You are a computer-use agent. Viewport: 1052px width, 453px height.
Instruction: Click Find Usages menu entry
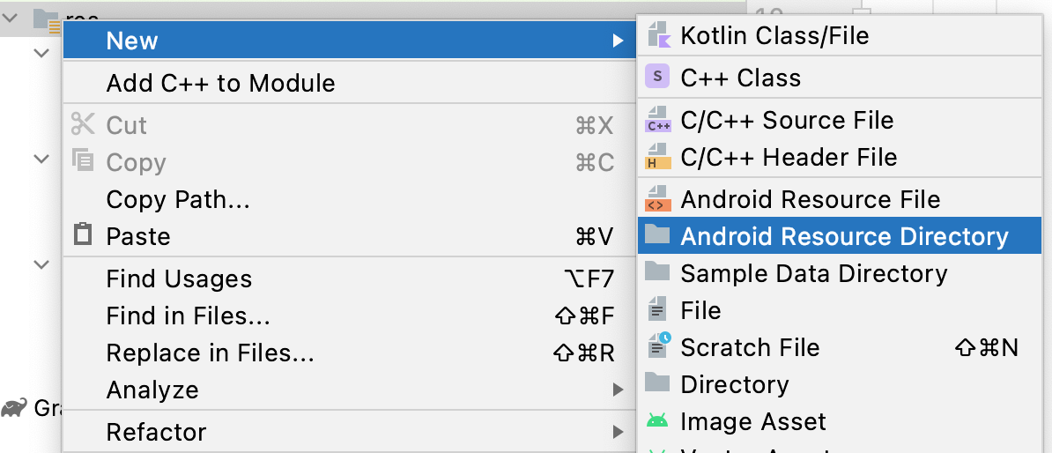[x=179, y=278]
